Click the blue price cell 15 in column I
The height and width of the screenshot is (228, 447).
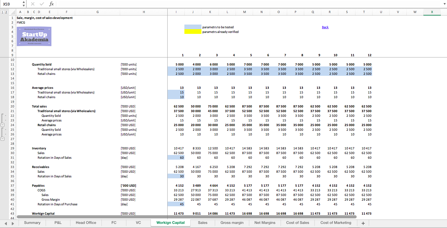click(176, 92)
